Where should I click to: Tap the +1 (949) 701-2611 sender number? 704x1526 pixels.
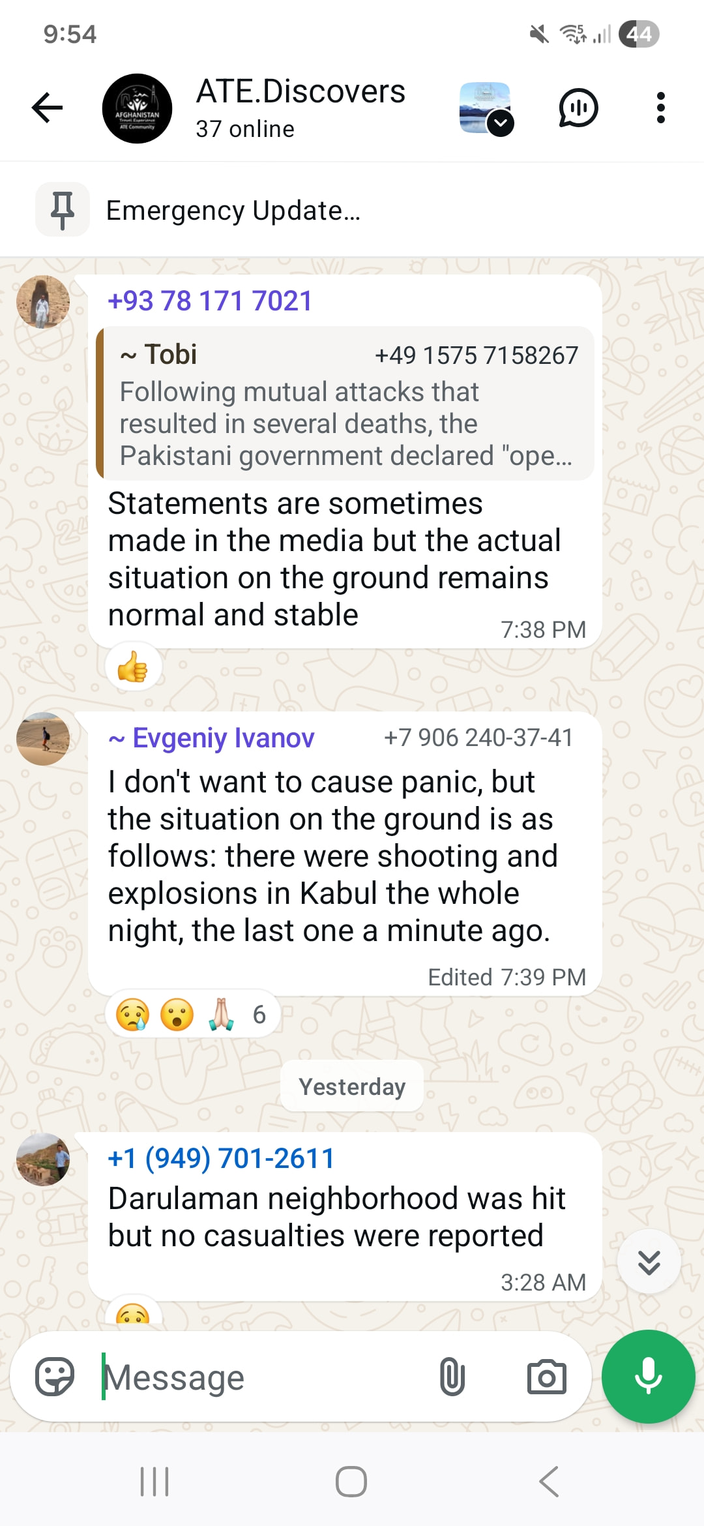(221, 1159)
